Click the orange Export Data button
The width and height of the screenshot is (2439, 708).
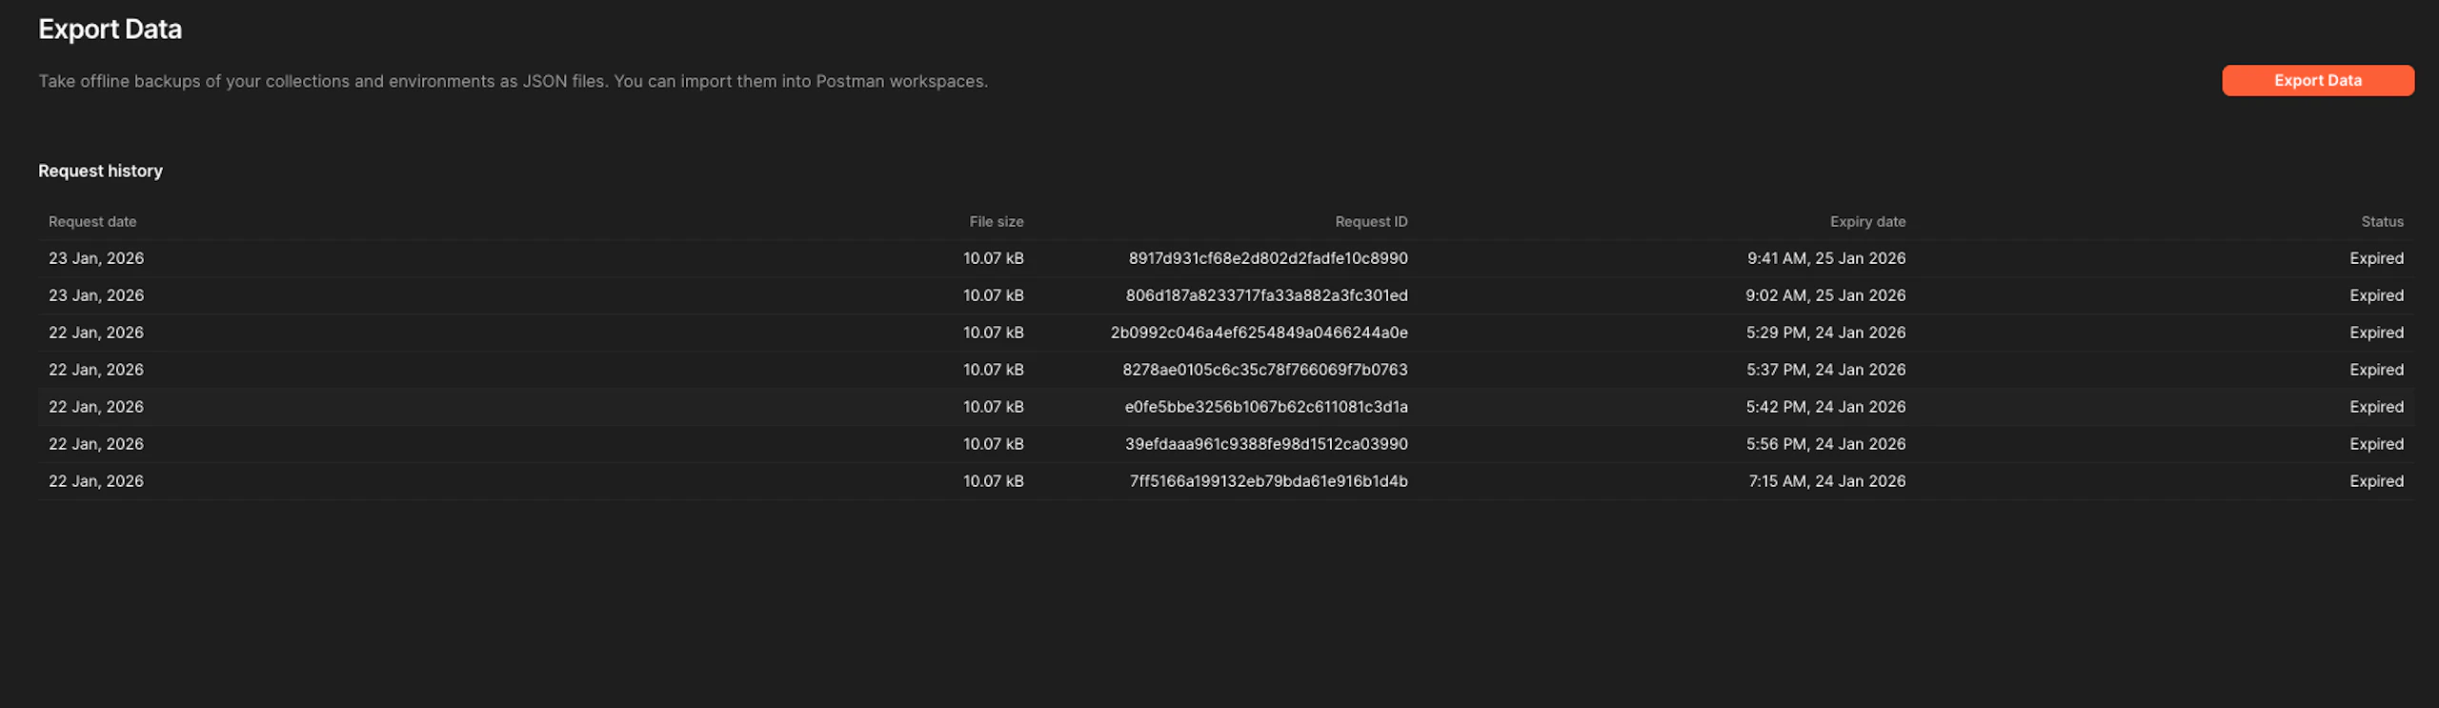[x=2317, y=81]
